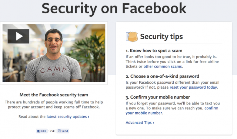Open the other common scams link
The width and height of the screenshot is (237, 139).
click(163, 66)
